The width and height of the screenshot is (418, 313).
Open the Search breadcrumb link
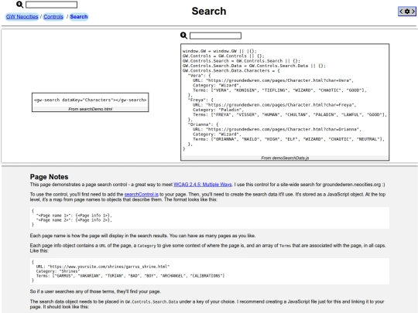(x=79, y=17)
